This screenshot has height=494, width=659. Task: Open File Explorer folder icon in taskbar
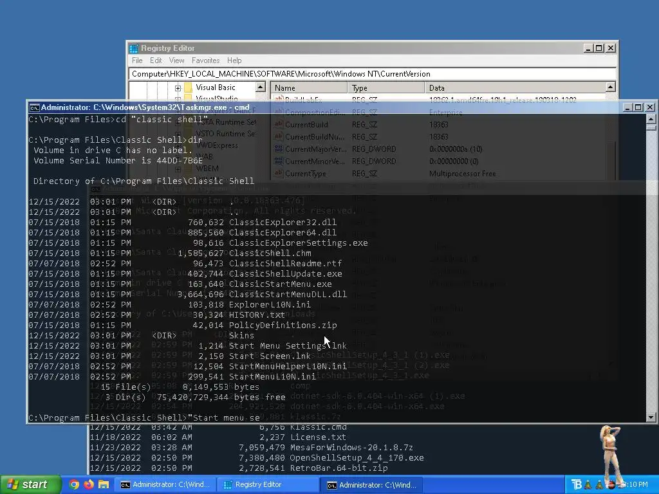click(104, 484)
